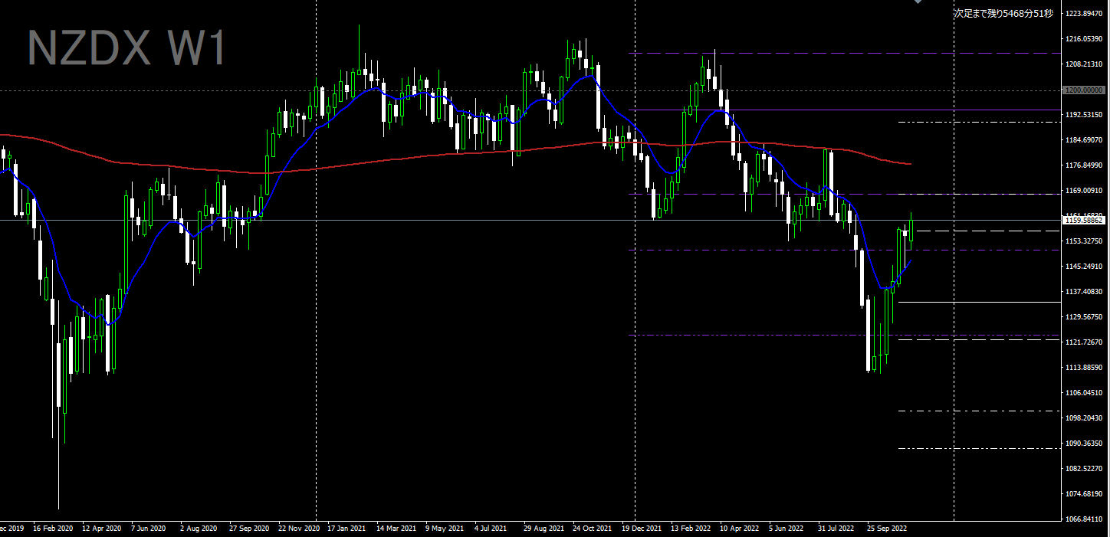Image resolution: width=1110 pixels, height=537 pixels.
Task: Click price scale value 1176.84990
Action: click(1084, 165)
